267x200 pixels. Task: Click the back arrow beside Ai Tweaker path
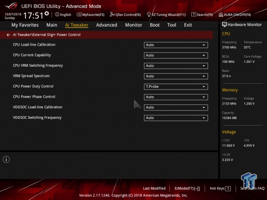8,35
